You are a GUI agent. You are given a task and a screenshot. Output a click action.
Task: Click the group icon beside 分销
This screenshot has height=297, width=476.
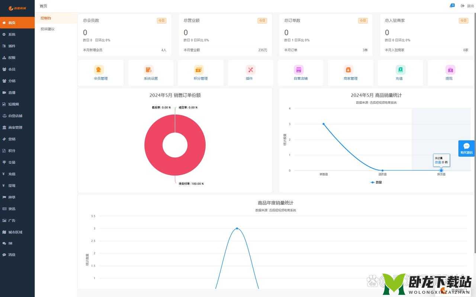click(x=4, y=81)
